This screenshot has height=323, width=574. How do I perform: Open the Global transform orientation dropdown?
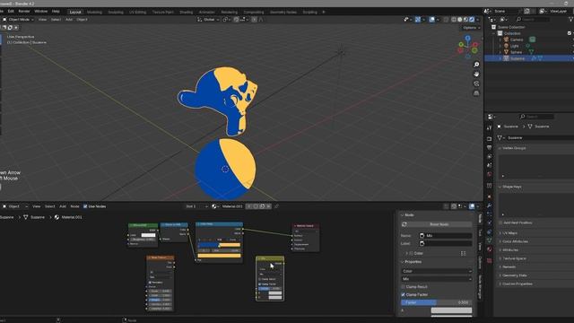[208, 20]
